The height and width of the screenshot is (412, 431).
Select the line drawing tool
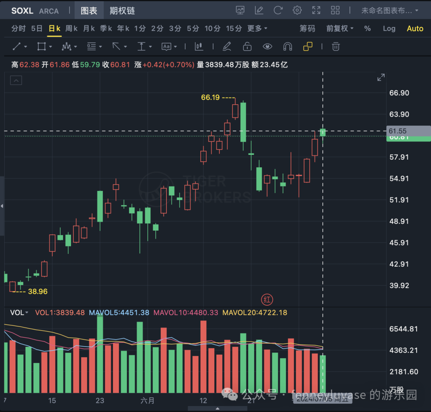16,46
